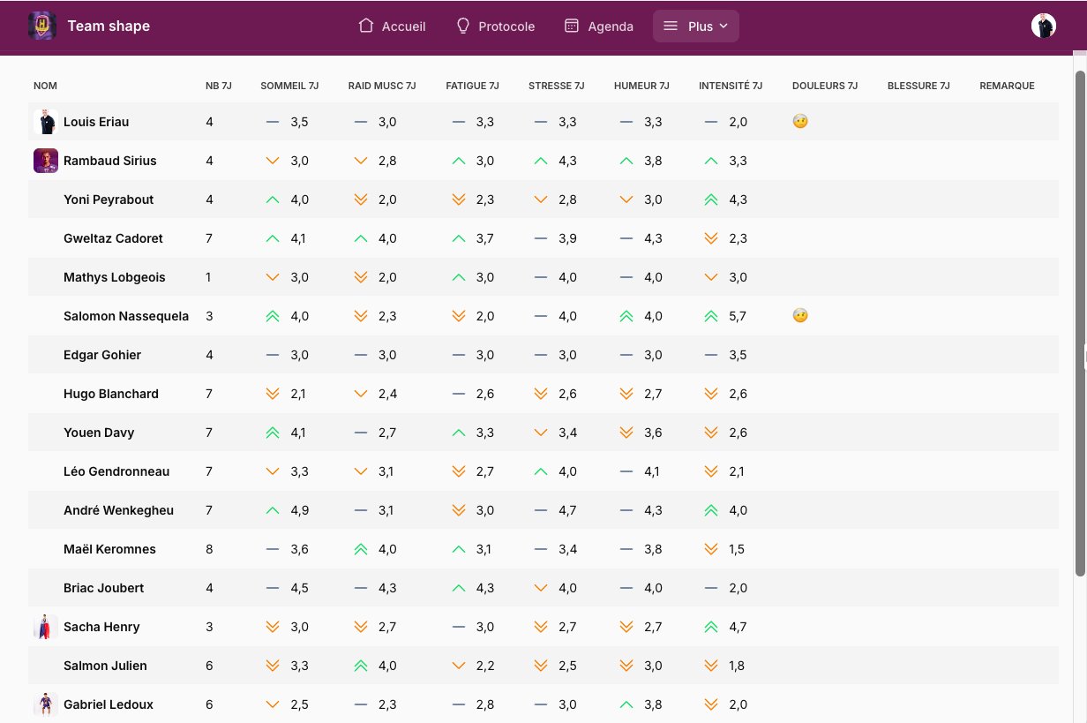The image size is (1087, 723).
Task: Select the Briac Joubert row name
Action: click(x=103, y=588)
